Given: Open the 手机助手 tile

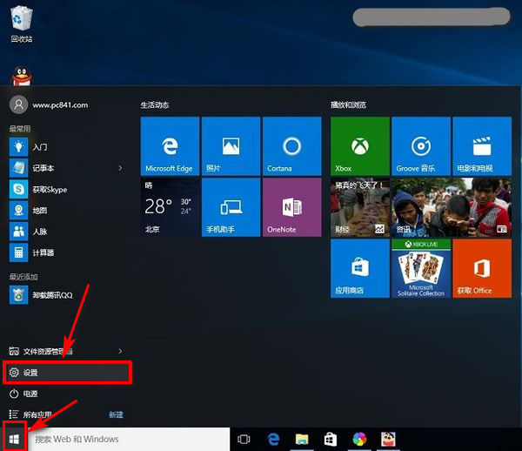Looking at the screenshot, I should click(x=231, y=207).
